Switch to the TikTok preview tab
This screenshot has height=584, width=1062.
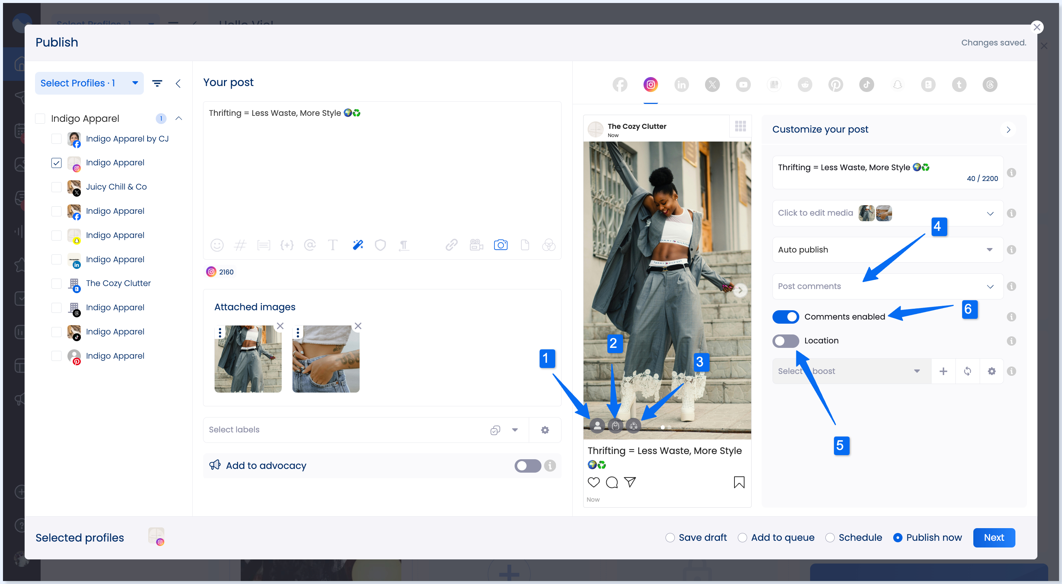tap(867, 85)
